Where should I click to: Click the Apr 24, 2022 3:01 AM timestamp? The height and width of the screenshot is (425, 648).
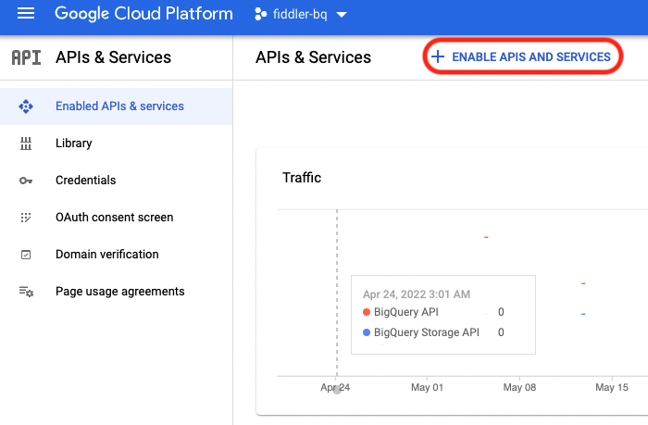[x=417, y=294]
